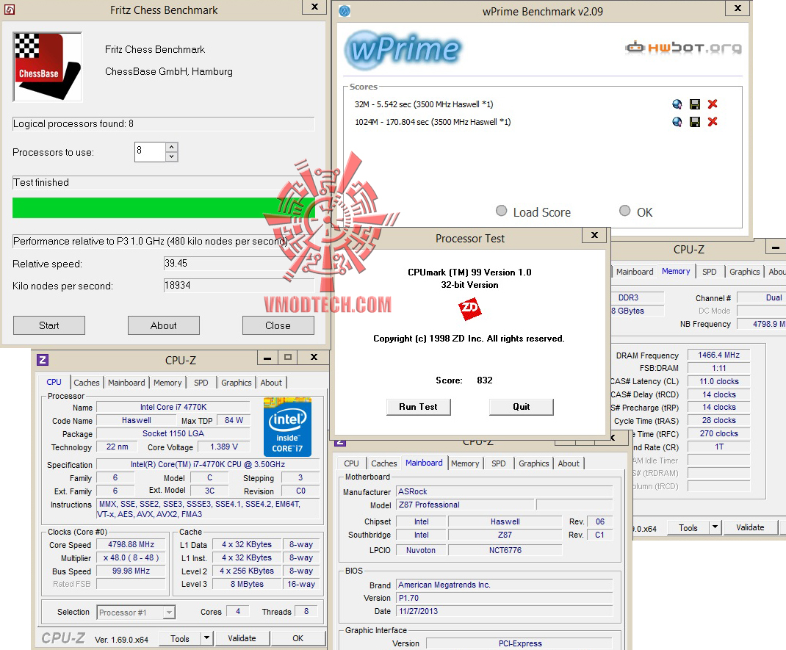Select Mainboard tab in CPU-Z Memory window
The width and height of the screenshot is (786, 650).
(635, 272)
